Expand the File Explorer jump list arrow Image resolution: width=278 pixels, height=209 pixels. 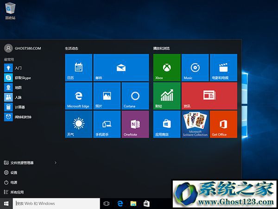[56, 163]
